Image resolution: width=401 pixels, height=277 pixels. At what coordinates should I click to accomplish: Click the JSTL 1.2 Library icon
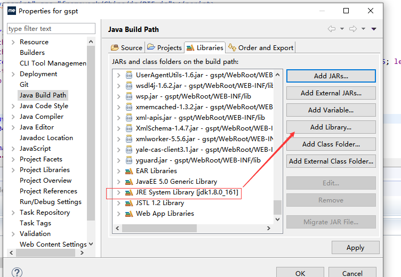pos(129,203)
